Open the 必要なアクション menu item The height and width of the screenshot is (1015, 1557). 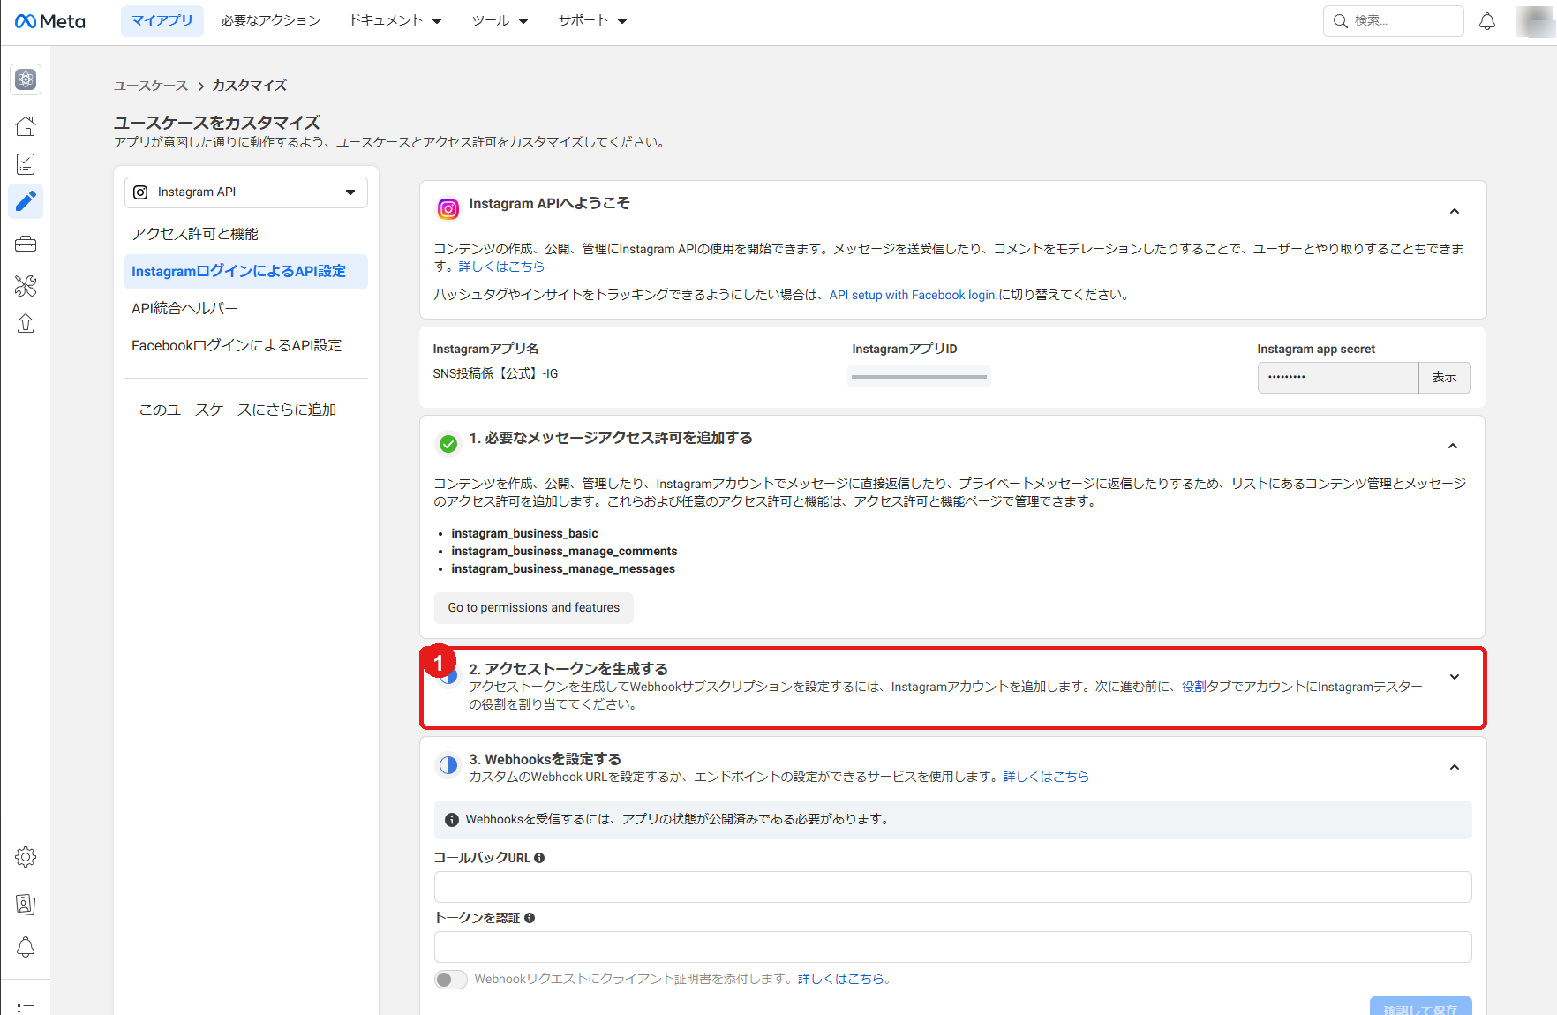pos(271,20)
